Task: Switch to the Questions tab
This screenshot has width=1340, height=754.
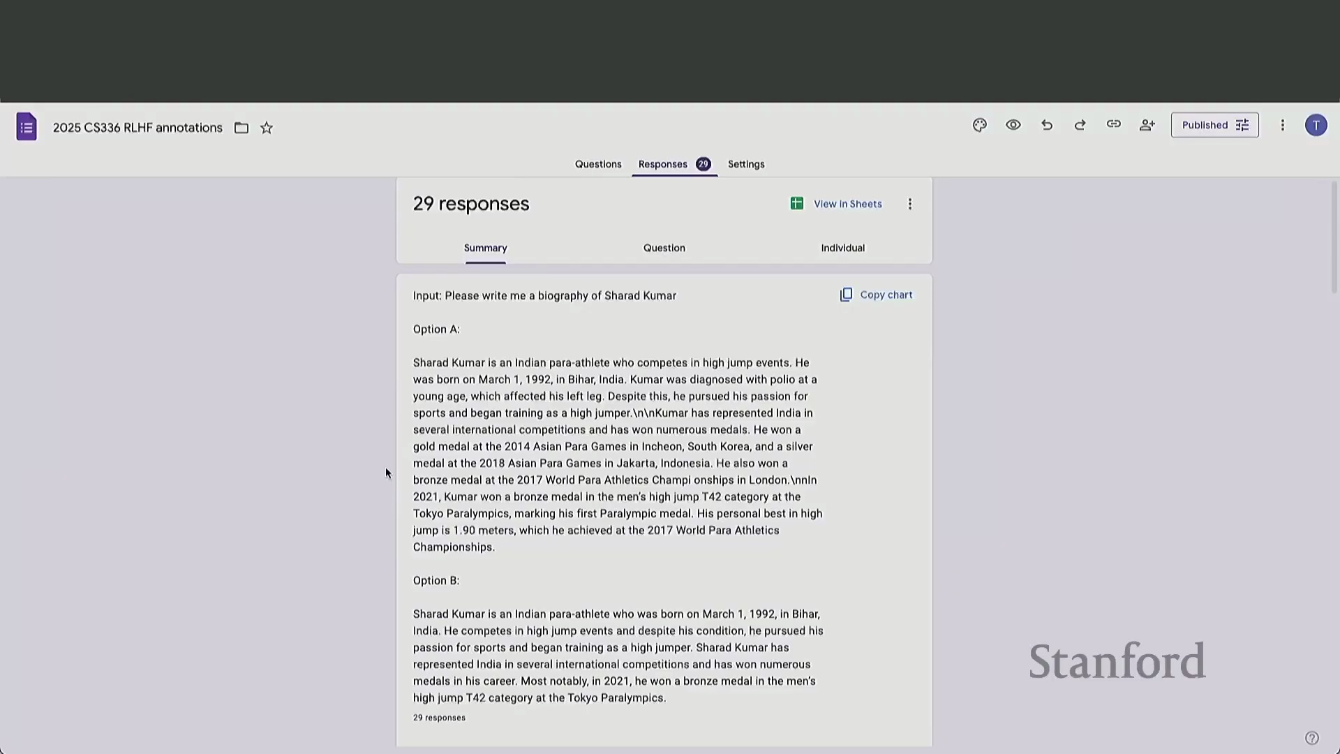Action: (598, 164)
